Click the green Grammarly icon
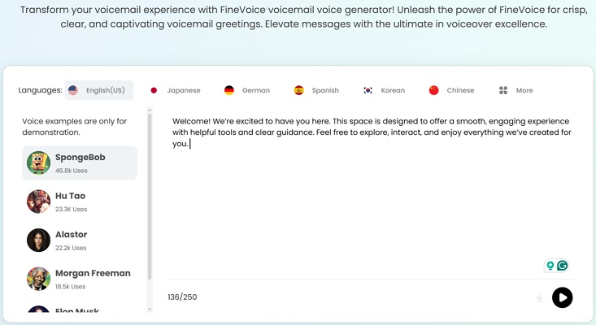Viewport: 596px width, 325px height. [x=562, y=266]
